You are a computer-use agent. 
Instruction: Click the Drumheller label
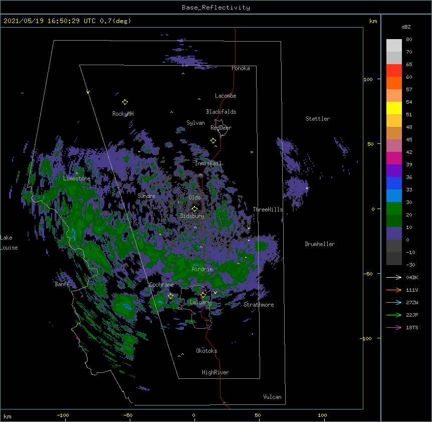click(320, 244)
